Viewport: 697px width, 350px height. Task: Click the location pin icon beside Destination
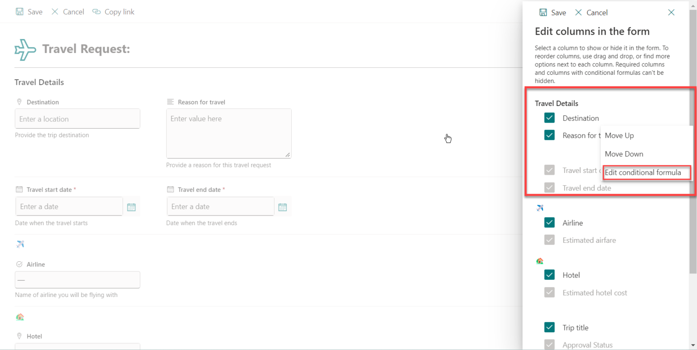19,102
